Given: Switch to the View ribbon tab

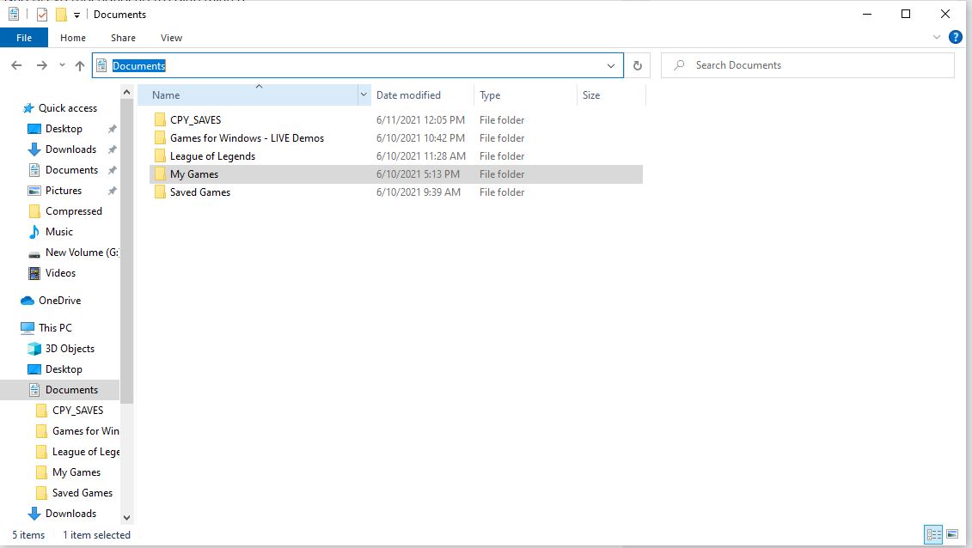Looking at the screenshot, I should pos(171,38).
